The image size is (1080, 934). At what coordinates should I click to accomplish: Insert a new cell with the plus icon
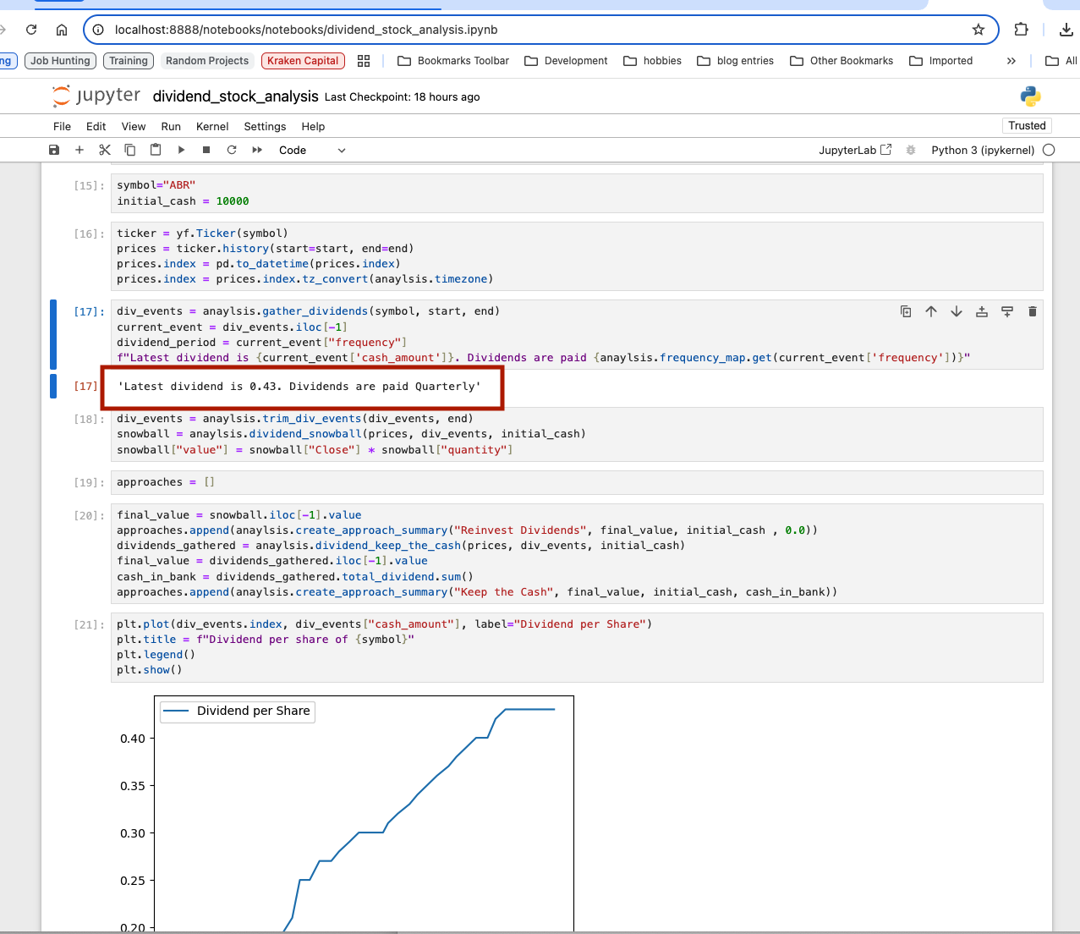click(79, 150)
